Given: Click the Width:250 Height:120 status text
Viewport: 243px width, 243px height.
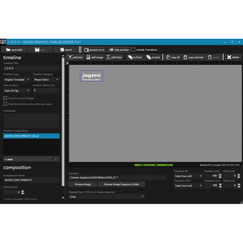Looking at the screenshot, I should pos(219,165).
